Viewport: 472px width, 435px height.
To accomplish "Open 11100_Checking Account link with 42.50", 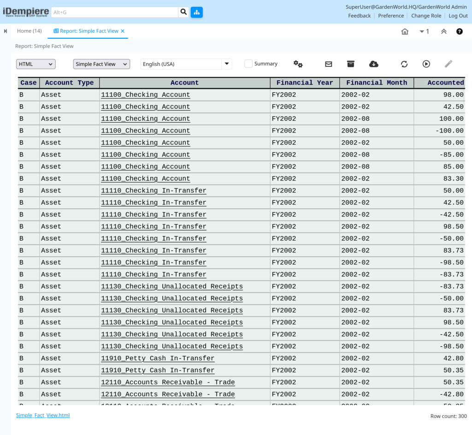I will pyautogui.click(x=145, y=107).
